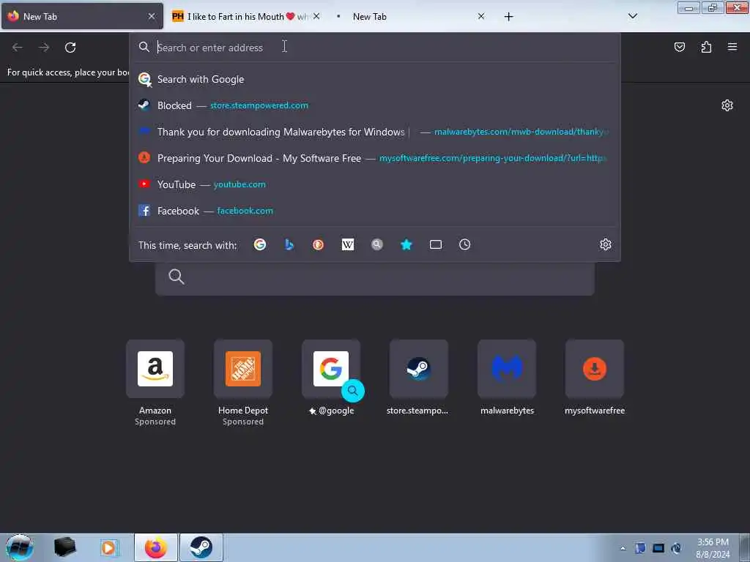Expand the list all tabs chevron

click(x=632, y=16)
